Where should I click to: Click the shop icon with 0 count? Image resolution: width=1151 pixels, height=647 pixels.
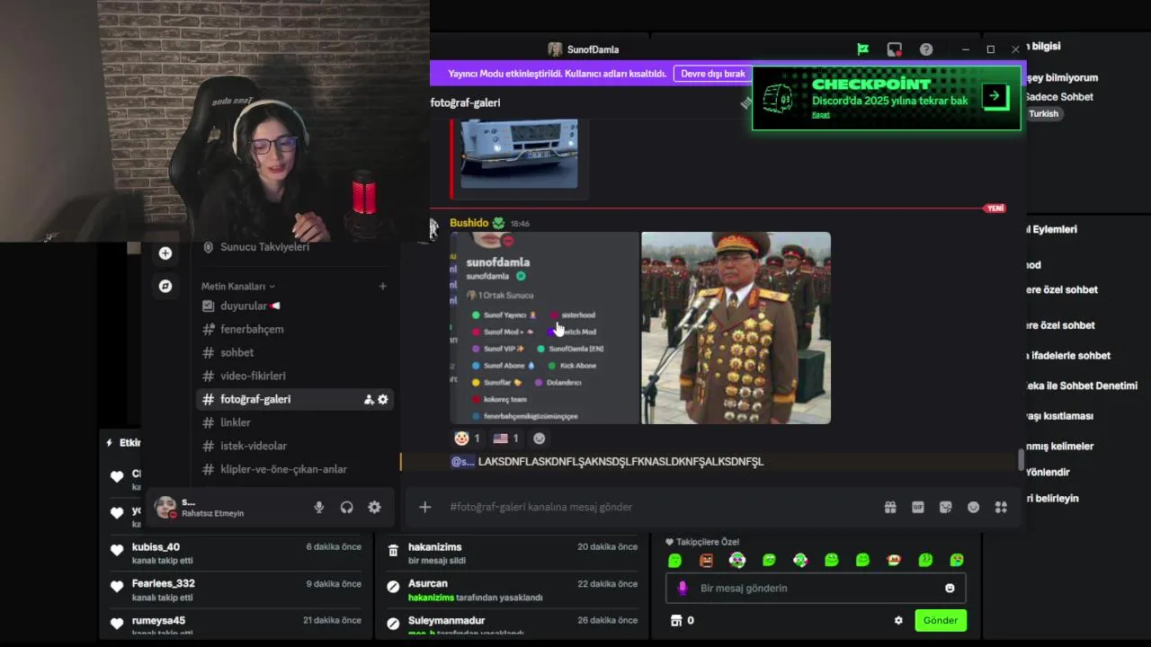tap(683, 620)
